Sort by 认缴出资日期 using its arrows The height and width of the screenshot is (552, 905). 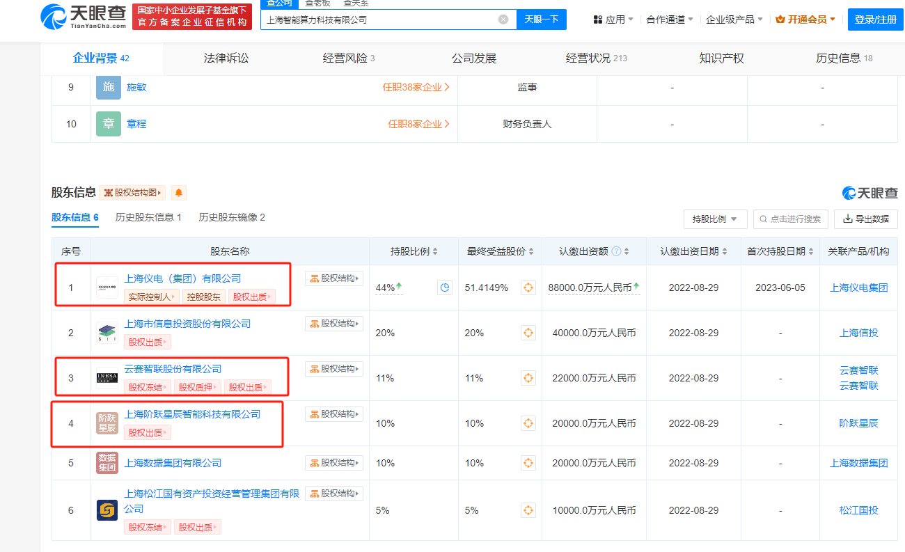[725, 251]
